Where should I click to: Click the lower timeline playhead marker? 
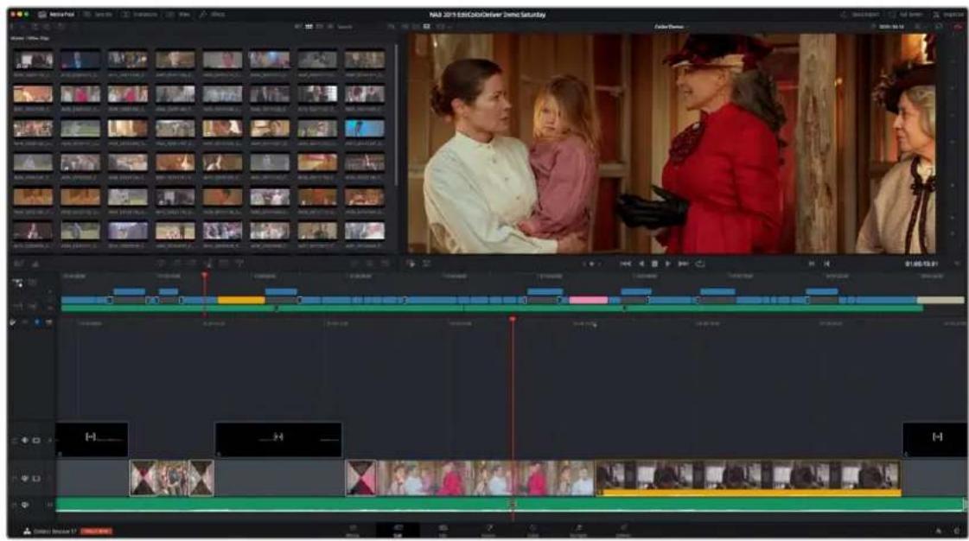coord(513,319)
